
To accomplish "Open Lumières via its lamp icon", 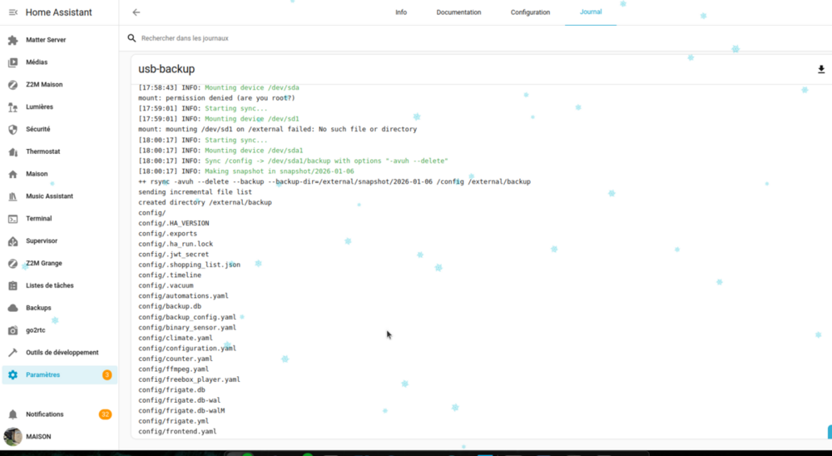I will coord(13,107).
